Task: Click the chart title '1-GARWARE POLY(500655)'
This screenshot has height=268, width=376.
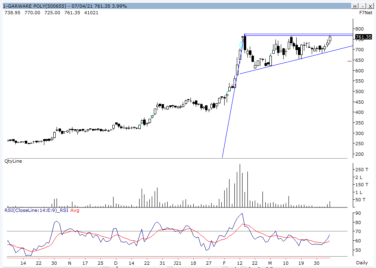Action: tap(34, 6)
